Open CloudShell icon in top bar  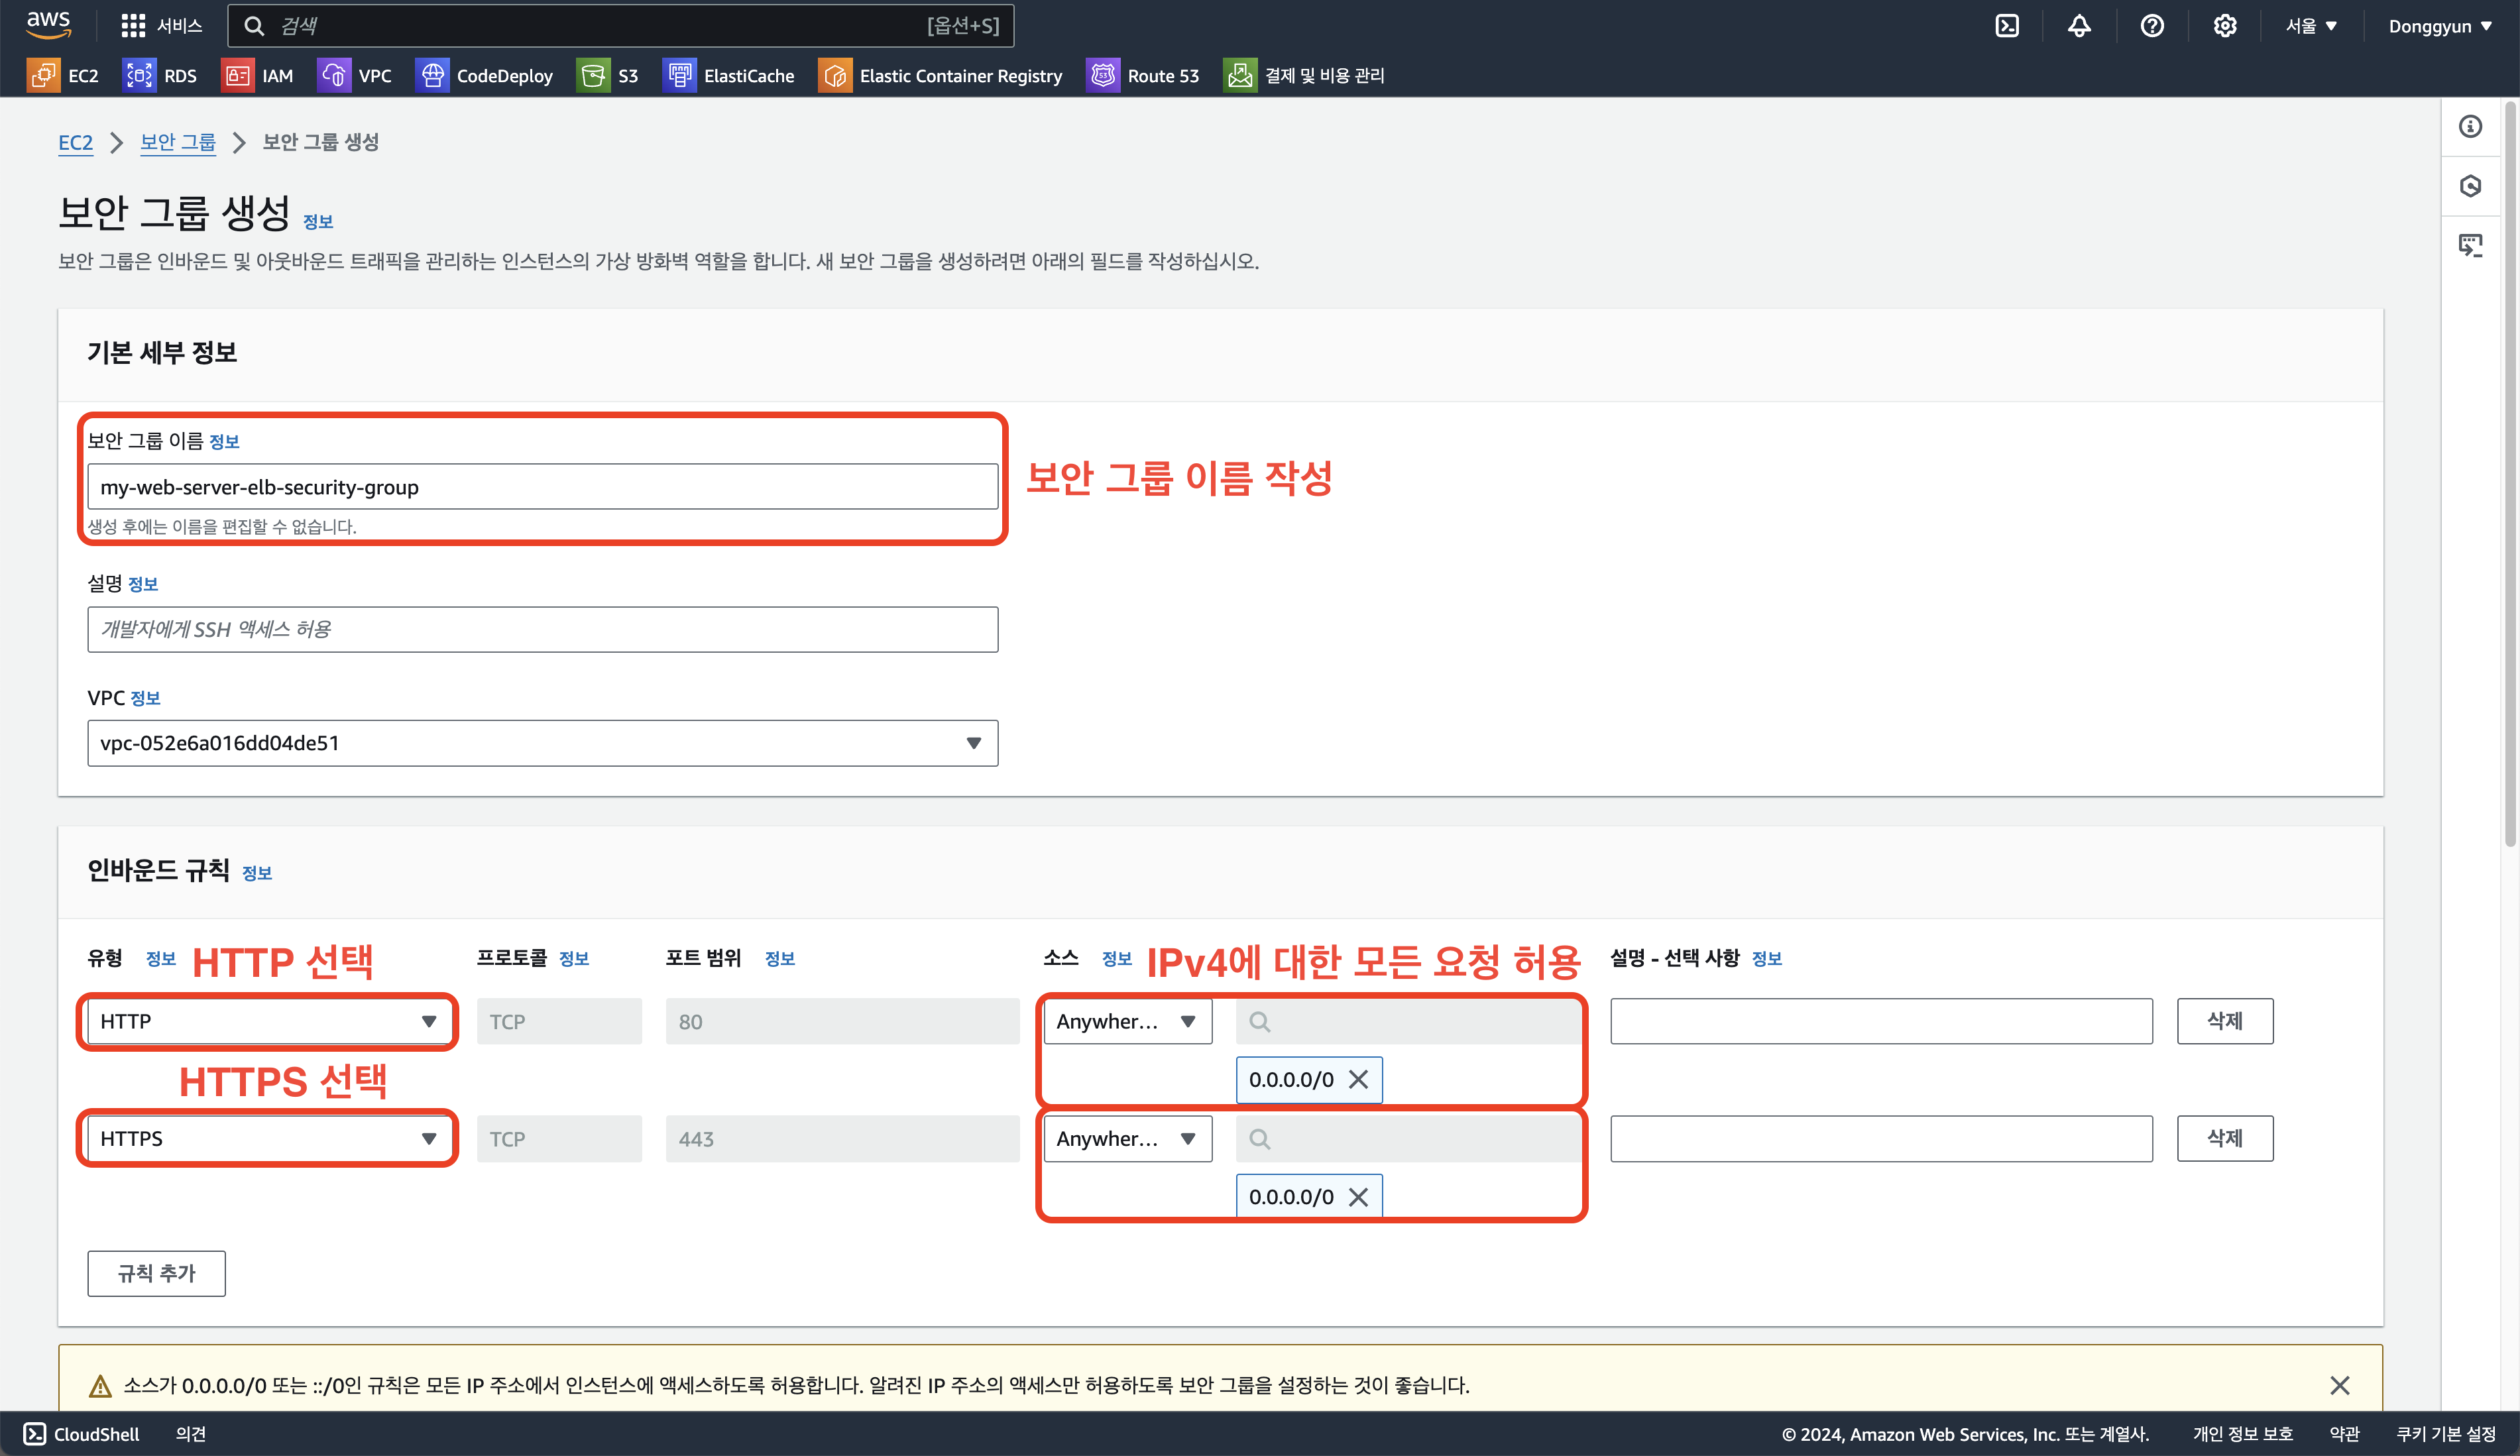click(2006, 26)
